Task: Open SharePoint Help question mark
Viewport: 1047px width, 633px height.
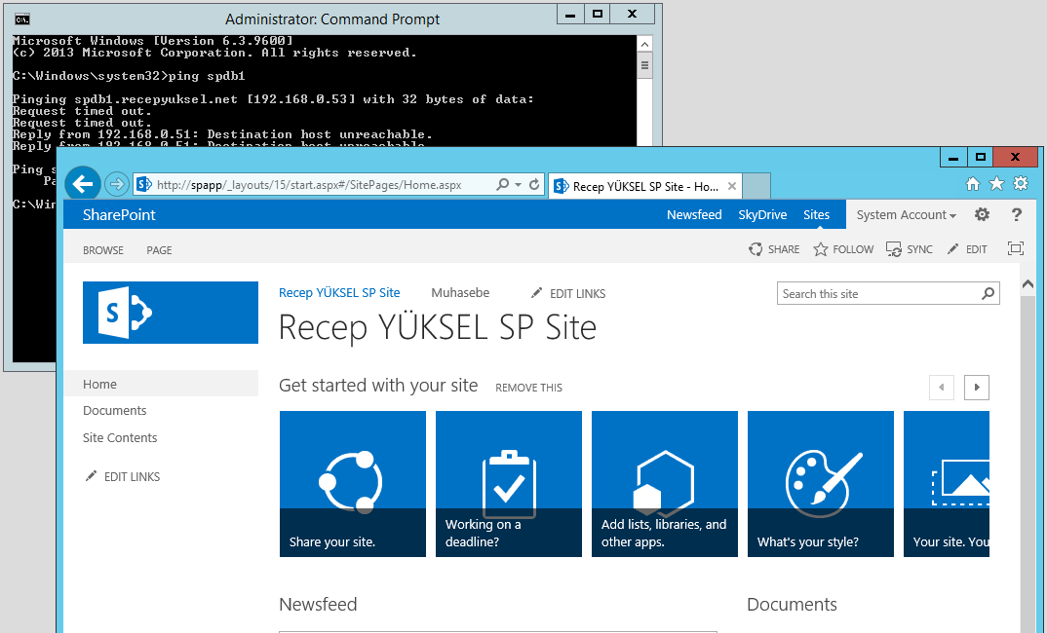Action: click(1016, 214)
